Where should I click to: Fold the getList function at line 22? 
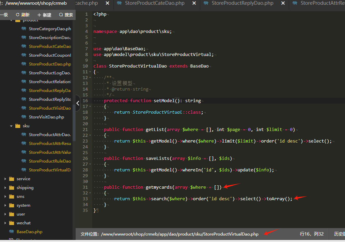click(90, 135)
